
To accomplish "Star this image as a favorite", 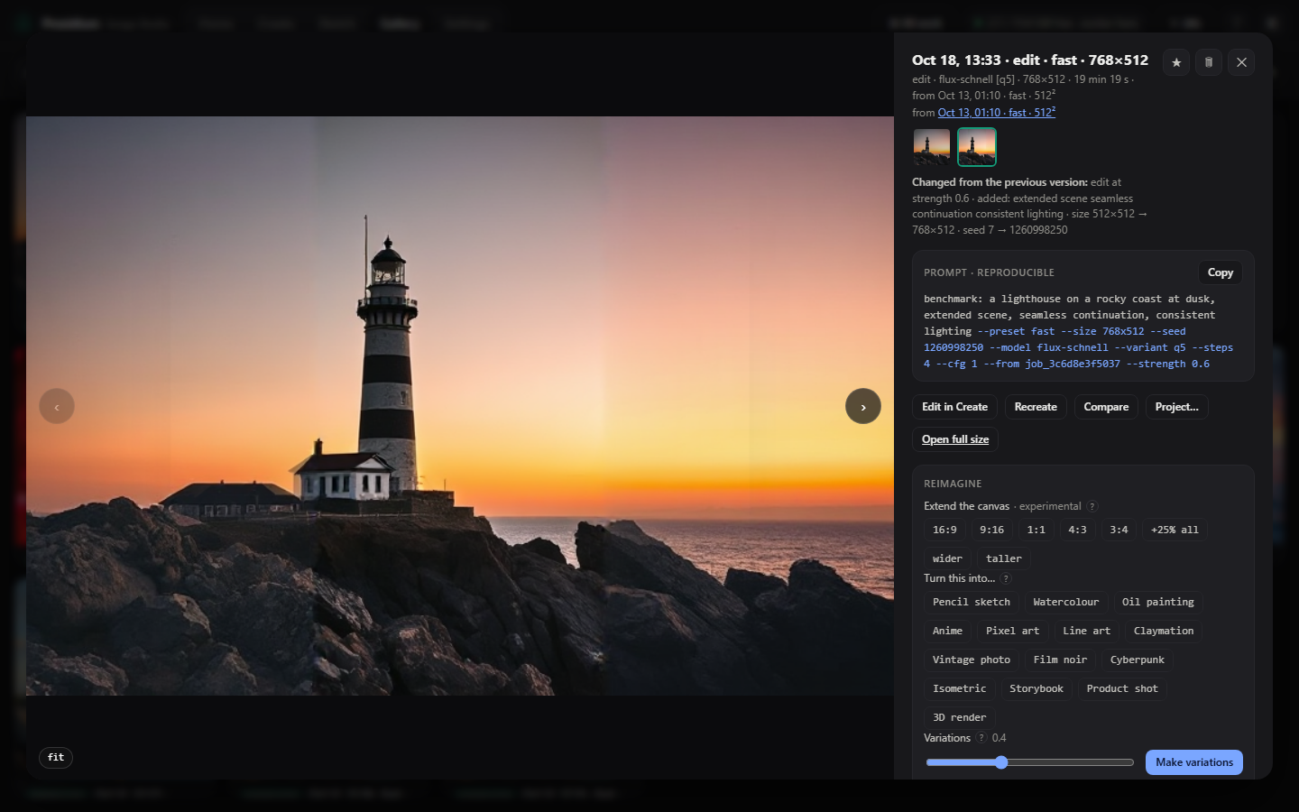I will pyautogui.click(x=1176, y=62).
